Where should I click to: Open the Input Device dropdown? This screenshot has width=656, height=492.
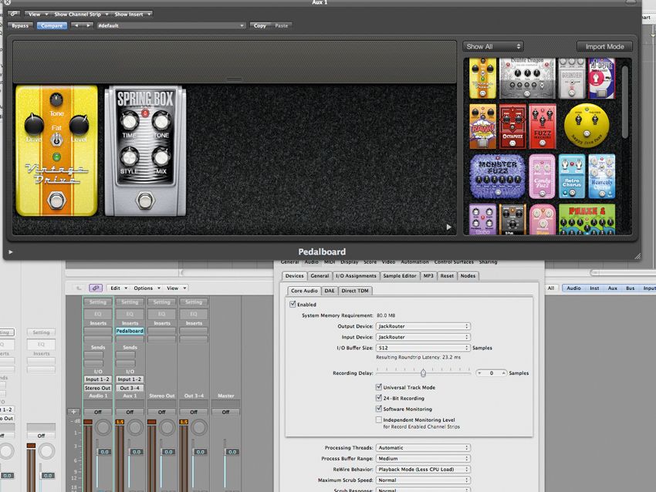(423, 337)
